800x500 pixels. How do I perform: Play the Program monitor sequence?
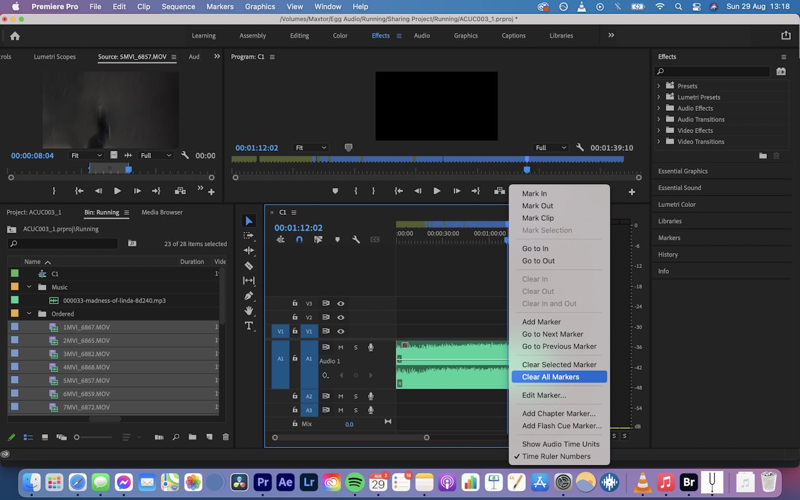(437, 191)
